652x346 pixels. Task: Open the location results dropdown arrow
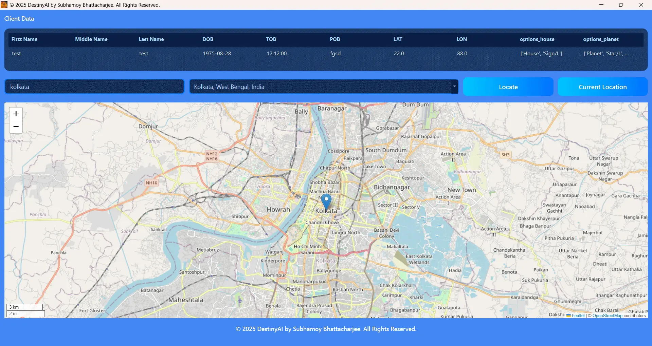tap(454, 86)
